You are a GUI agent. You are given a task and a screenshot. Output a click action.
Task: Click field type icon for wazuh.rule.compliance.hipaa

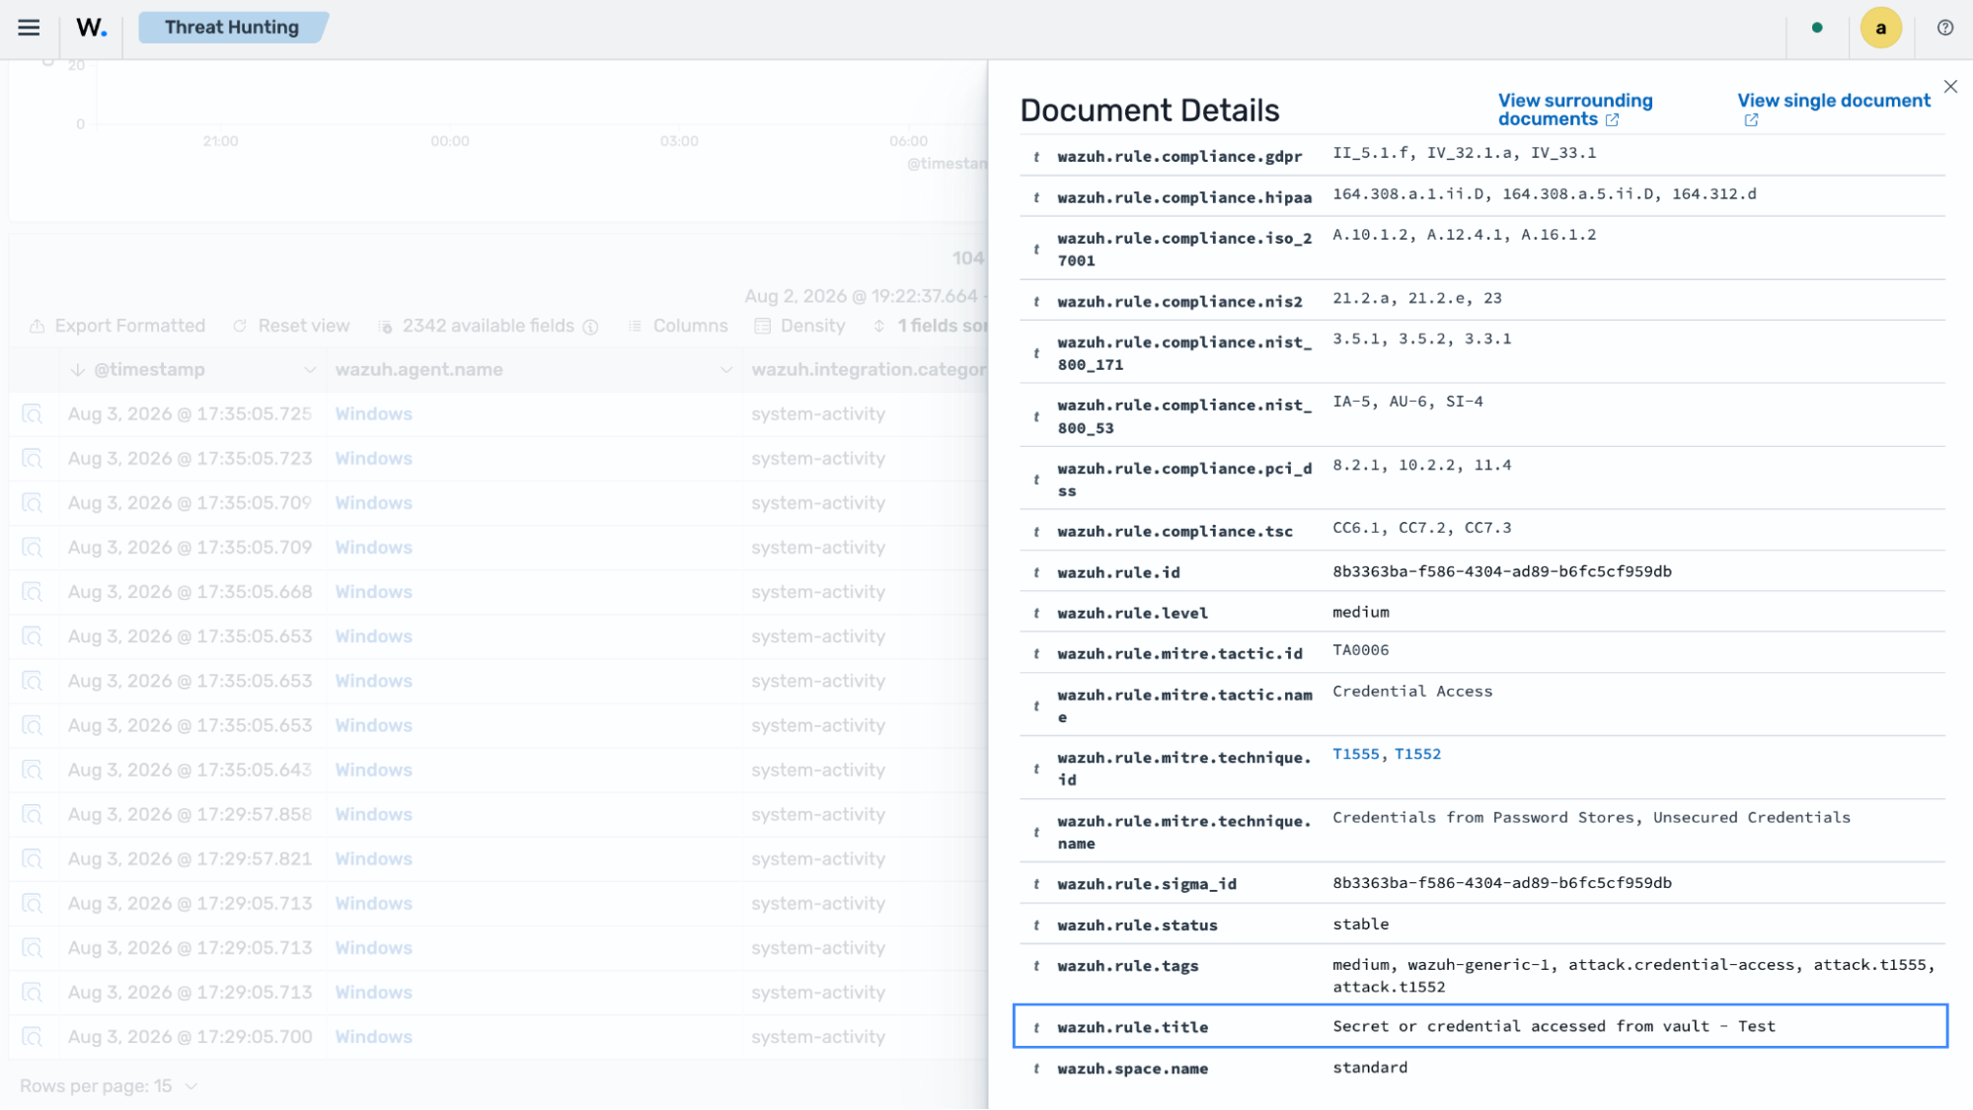point(1036,197)
